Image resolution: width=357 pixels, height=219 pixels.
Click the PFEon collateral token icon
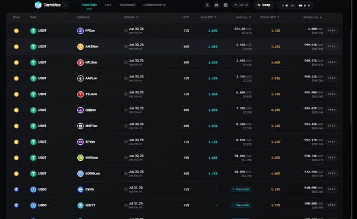[x=80, y=31]
